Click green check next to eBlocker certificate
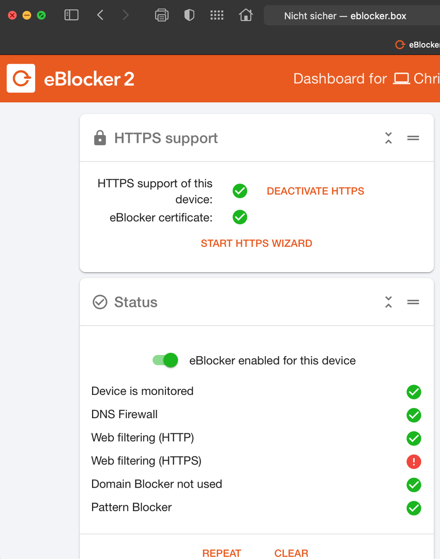Image resolution: width=440 pixels, height=559 pixels. 240,217
